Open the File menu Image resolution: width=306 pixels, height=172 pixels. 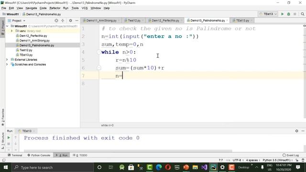point(4,8)
